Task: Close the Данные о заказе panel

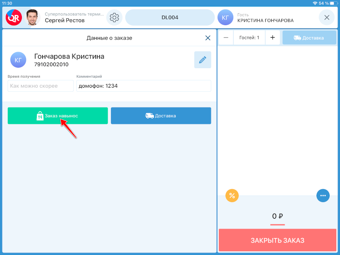Action: tap(208, 38)
